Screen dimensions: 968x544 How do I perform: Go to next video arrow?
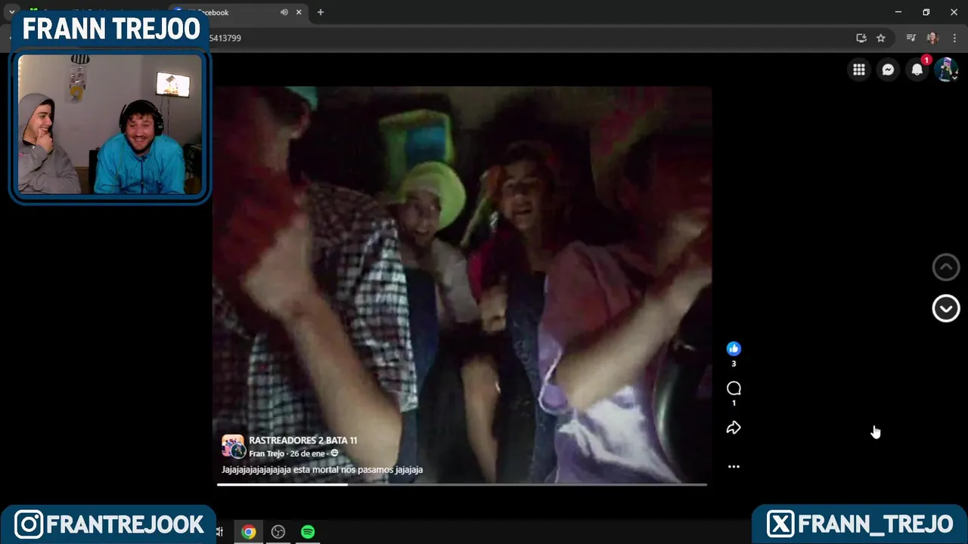946,308
